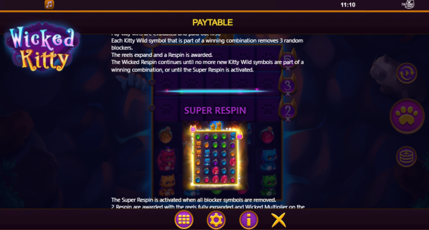Click the developer logo in top corner
This screenshot has width=429, height=230.
408,4
